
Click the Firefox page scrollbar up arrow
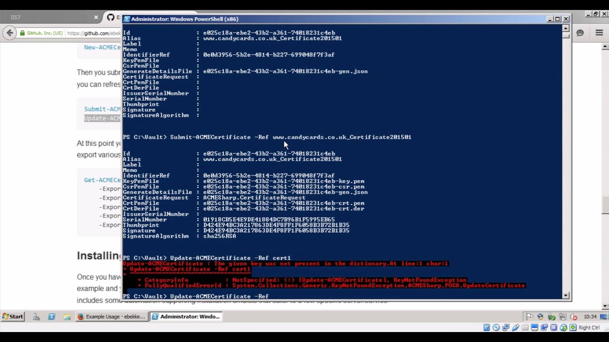[x=605, y=47]
